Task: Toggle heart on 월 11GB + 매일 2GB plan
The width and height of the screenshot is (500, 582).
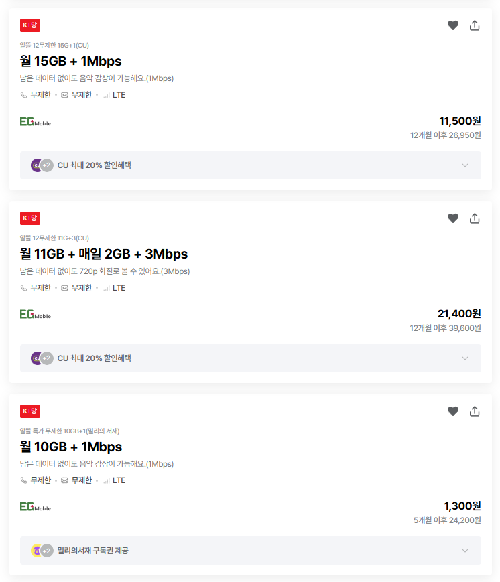Action: [453, 218]
